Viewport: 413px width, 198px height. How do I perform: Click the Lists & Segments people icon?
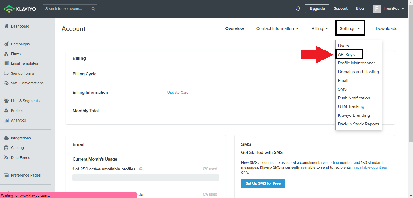[x=6, y=101]
